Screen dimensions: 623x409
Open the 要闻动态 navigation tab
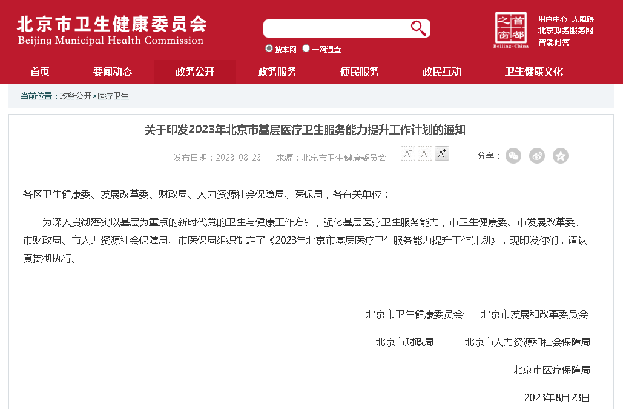(113, 71)
